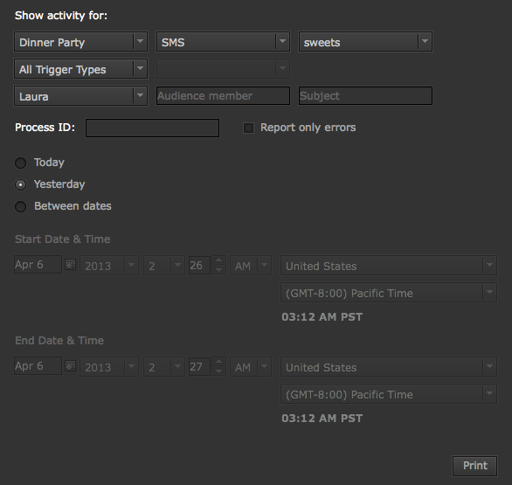Decrease the start time minutes with down arrow
512x485 pixels.
[218, 270]
